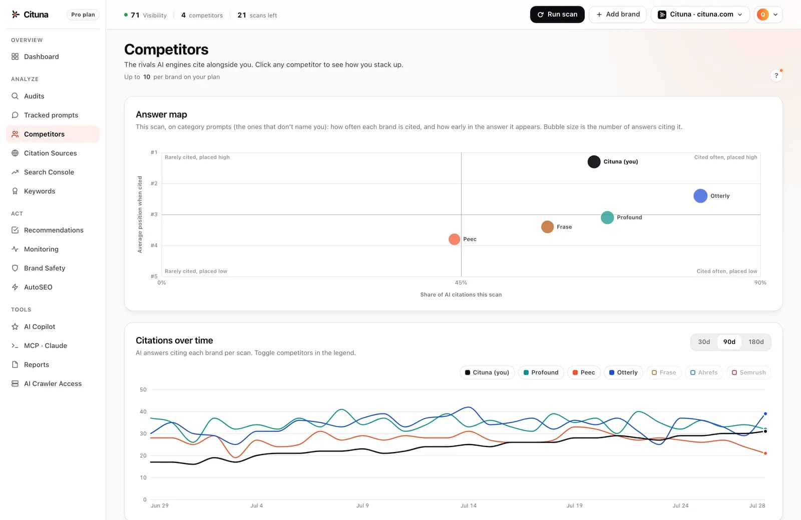The height and width of the screenshot is (520, 801).
Task: Click the "Citations over time" heading
Action: (x=174, y=340)
